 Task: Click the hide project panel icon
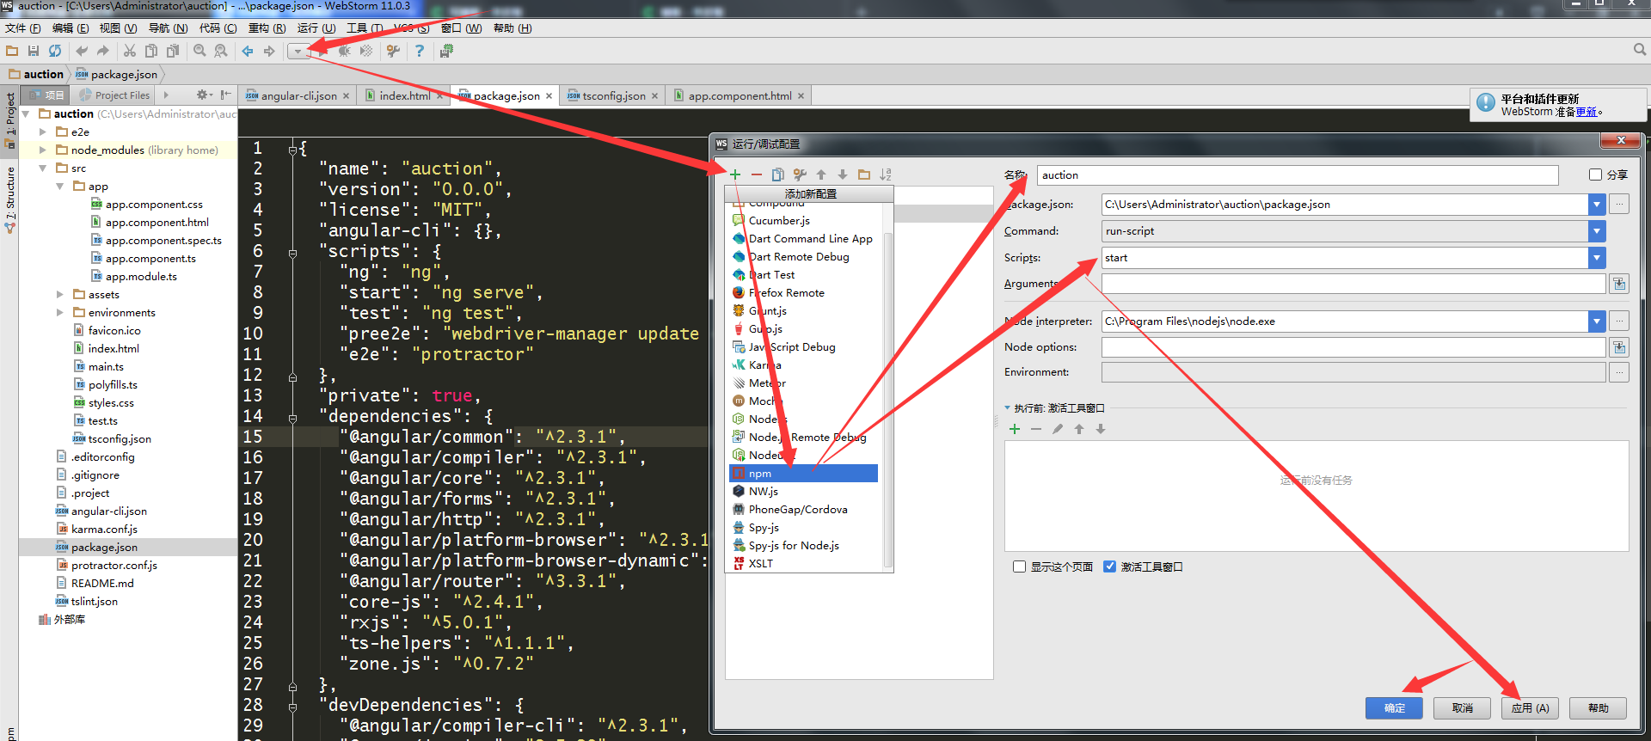[x=225, y=95]
